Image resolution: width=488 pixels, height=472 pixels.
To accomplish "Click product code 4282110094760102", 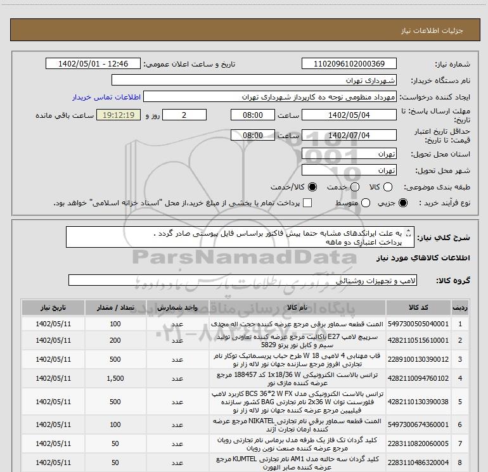I will [418, 378].
